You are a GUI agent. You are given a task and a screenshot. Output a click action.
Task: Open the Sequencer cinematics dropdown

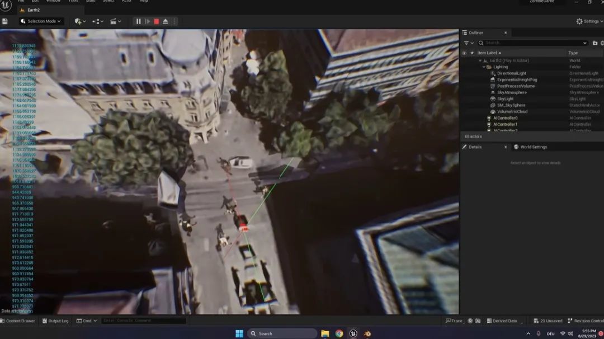(x=116, y=22)
